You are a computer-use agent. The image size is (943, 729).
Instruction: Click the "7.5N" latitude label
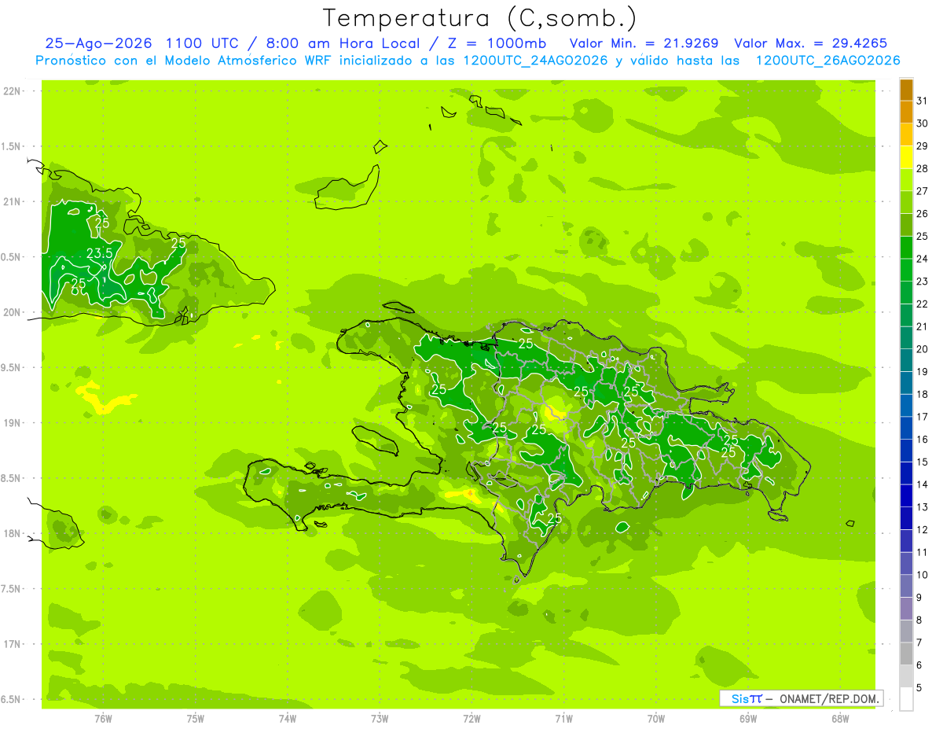point(10,589)
